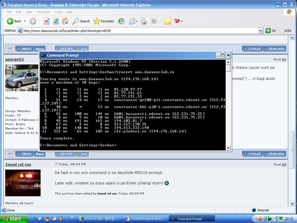The height and width of the screenshot is (223, 297).
Task: Click the Internet zone globe in status bar
Action: 254,210
